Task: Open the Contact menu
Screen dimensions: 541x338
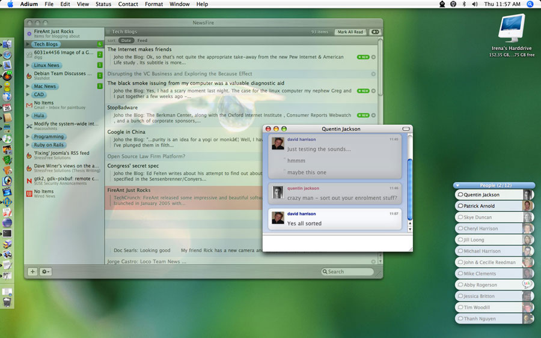Action: click(x=128, y=4)
